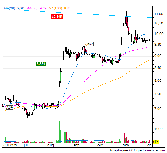
Task: Click the red 10,865 resistance label
Action: tap(57, 17)
